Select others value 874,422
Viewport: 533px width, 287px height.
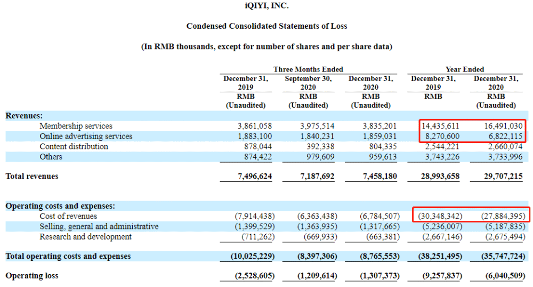(x=258, y=157)
